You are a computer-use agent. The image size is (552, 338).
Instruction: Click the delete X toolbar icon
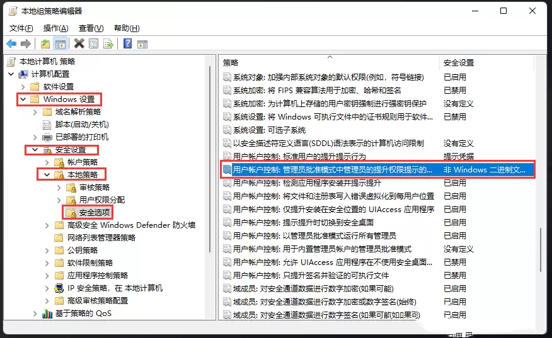click(79, 43)
